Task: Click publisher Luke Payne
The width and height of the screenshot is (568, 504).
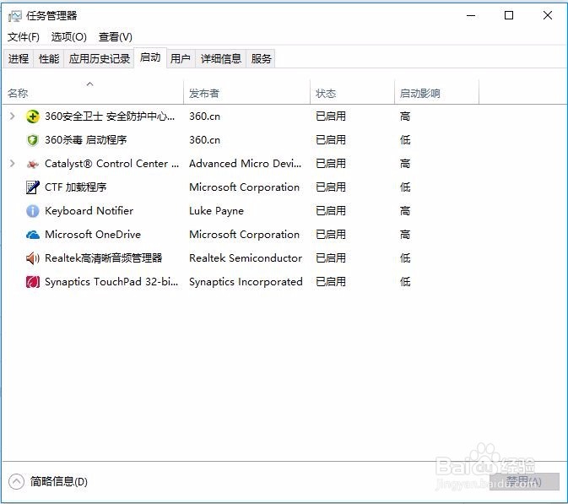Action: pyautogui.click(x=216, y=211)
